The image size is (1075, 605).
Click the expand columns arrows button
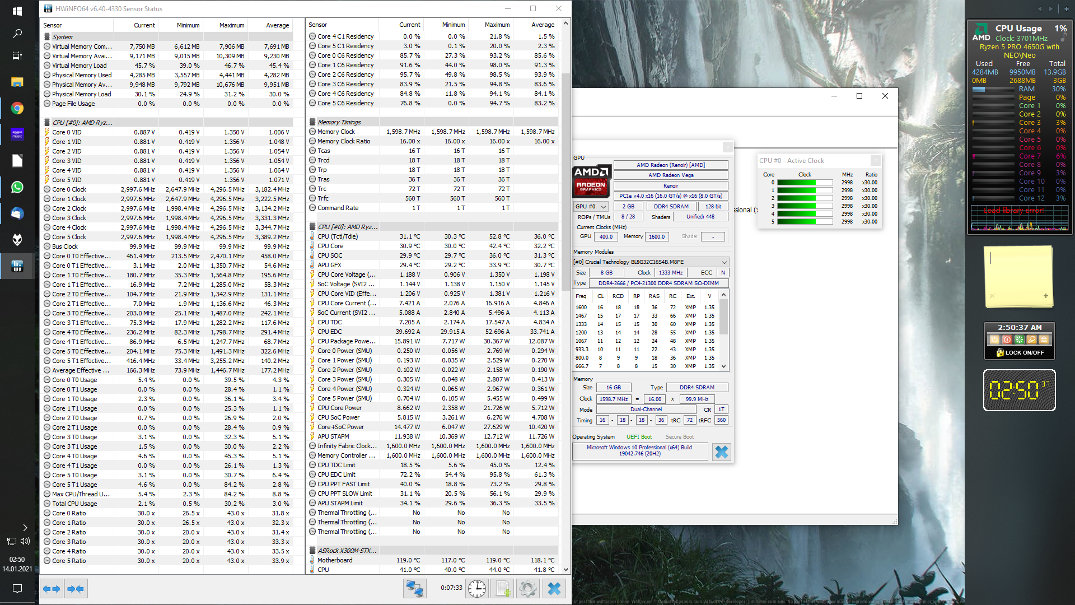click(52, 589)
